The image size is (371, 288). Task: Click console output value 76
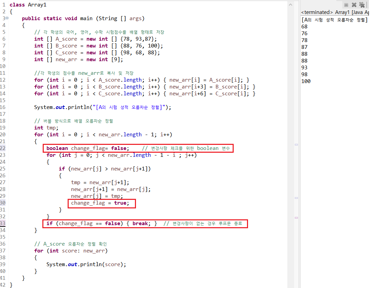[x=304, y=33]
